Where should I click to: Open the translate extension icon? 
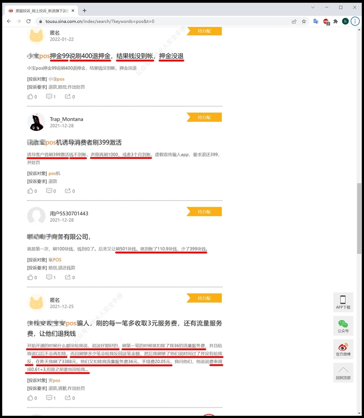point(316,21)
